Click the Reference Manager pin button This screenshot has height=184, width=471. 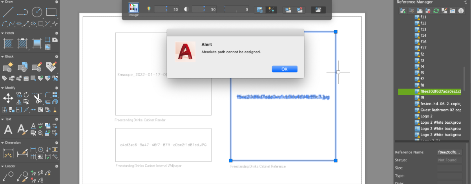coord(465,2)
